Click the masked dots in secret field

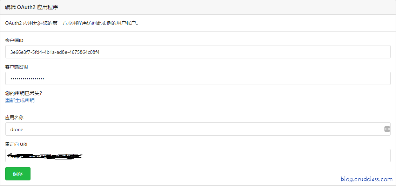[x=27, y=79]
